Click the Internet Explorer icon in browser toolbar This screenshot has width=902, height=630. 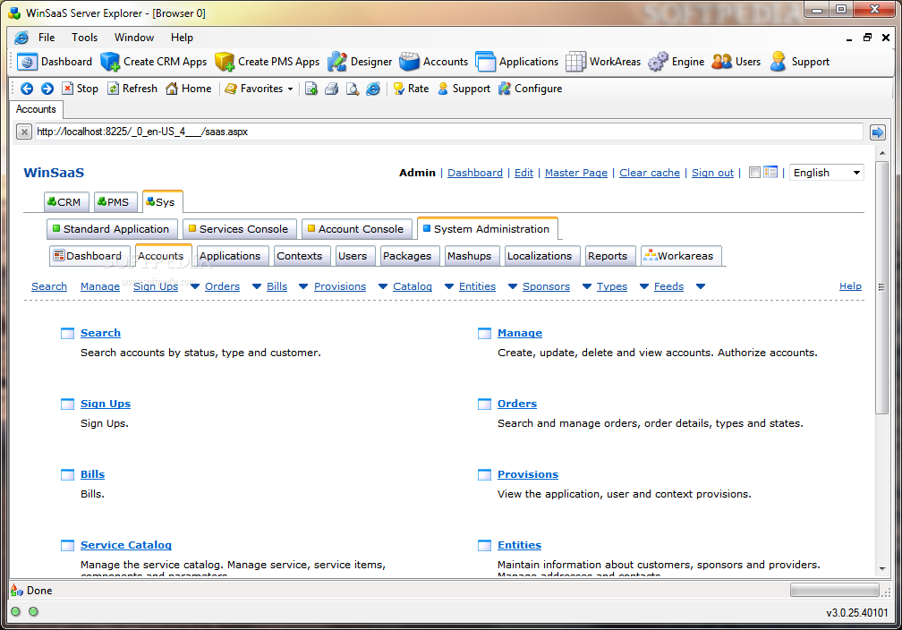tap(373, 89)
